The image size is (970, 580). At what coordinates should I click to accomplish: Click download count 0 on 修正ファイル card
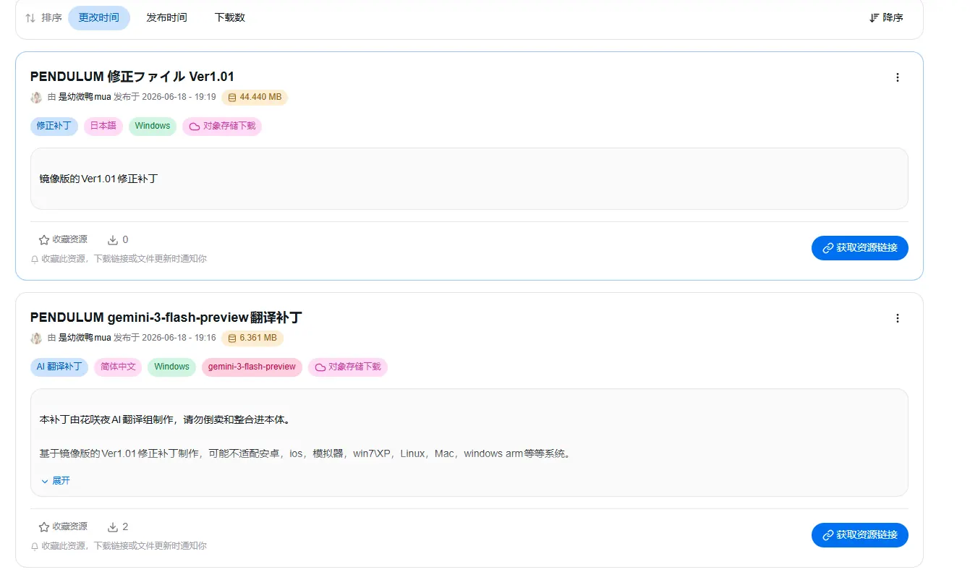118,239
